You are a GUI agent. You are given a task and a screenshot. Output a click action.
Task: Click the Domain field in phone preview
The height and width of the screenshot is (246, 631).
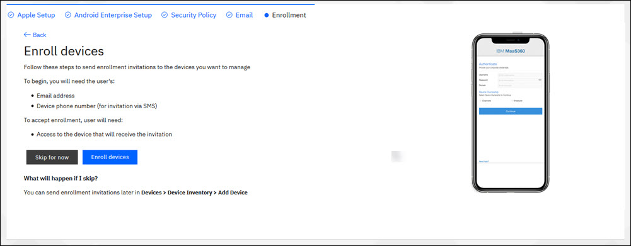pyautogui.click(x=520, y=85)
